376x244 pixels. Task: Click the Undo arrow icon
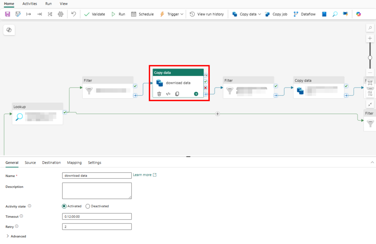(73, 14)
